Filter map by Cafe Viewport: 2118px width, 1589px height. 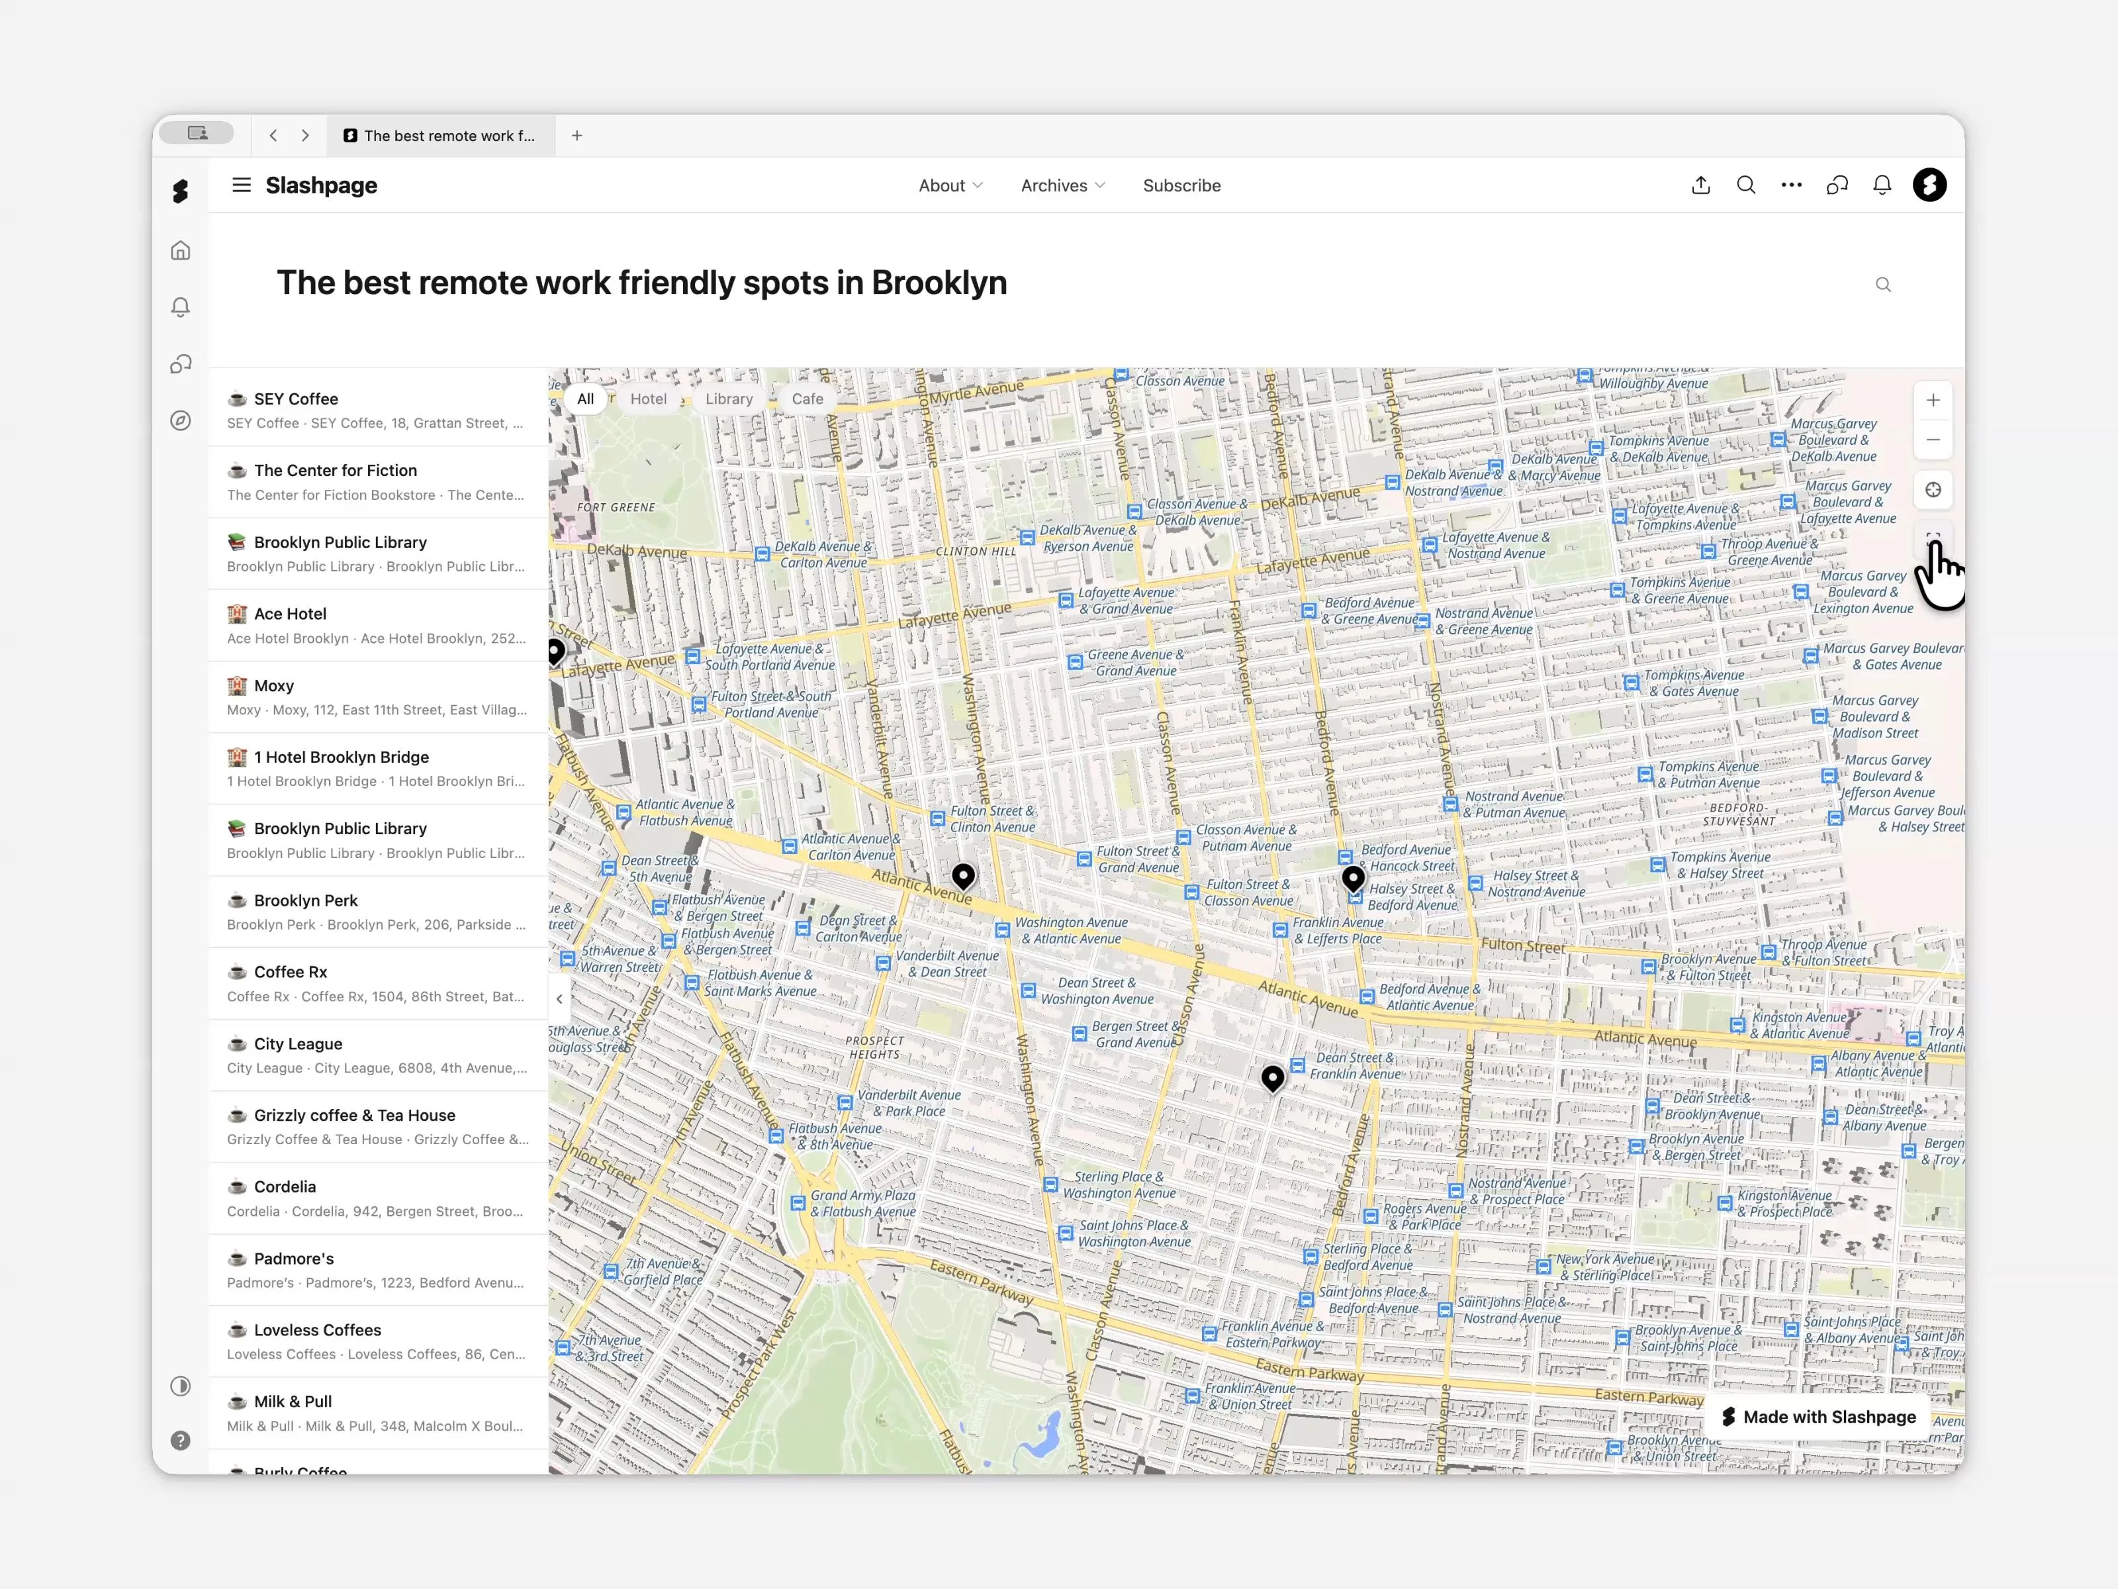(807, 399)
